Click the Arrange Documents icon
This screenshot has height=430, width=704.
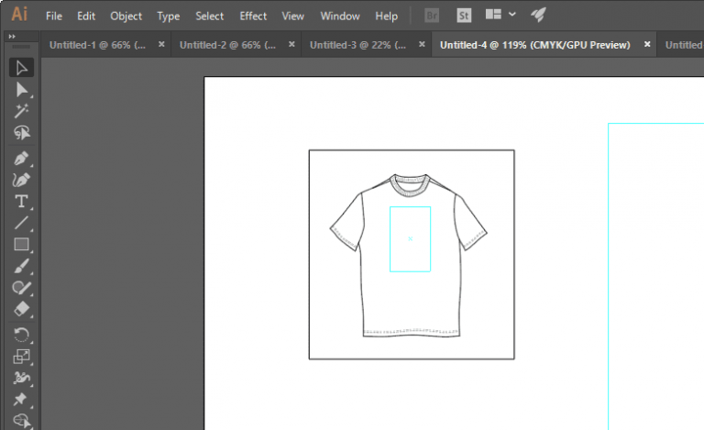(493, 15)
